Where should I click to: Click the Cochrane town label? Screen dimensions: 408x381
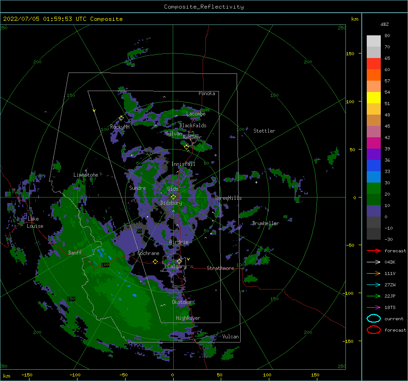[148, 253]
